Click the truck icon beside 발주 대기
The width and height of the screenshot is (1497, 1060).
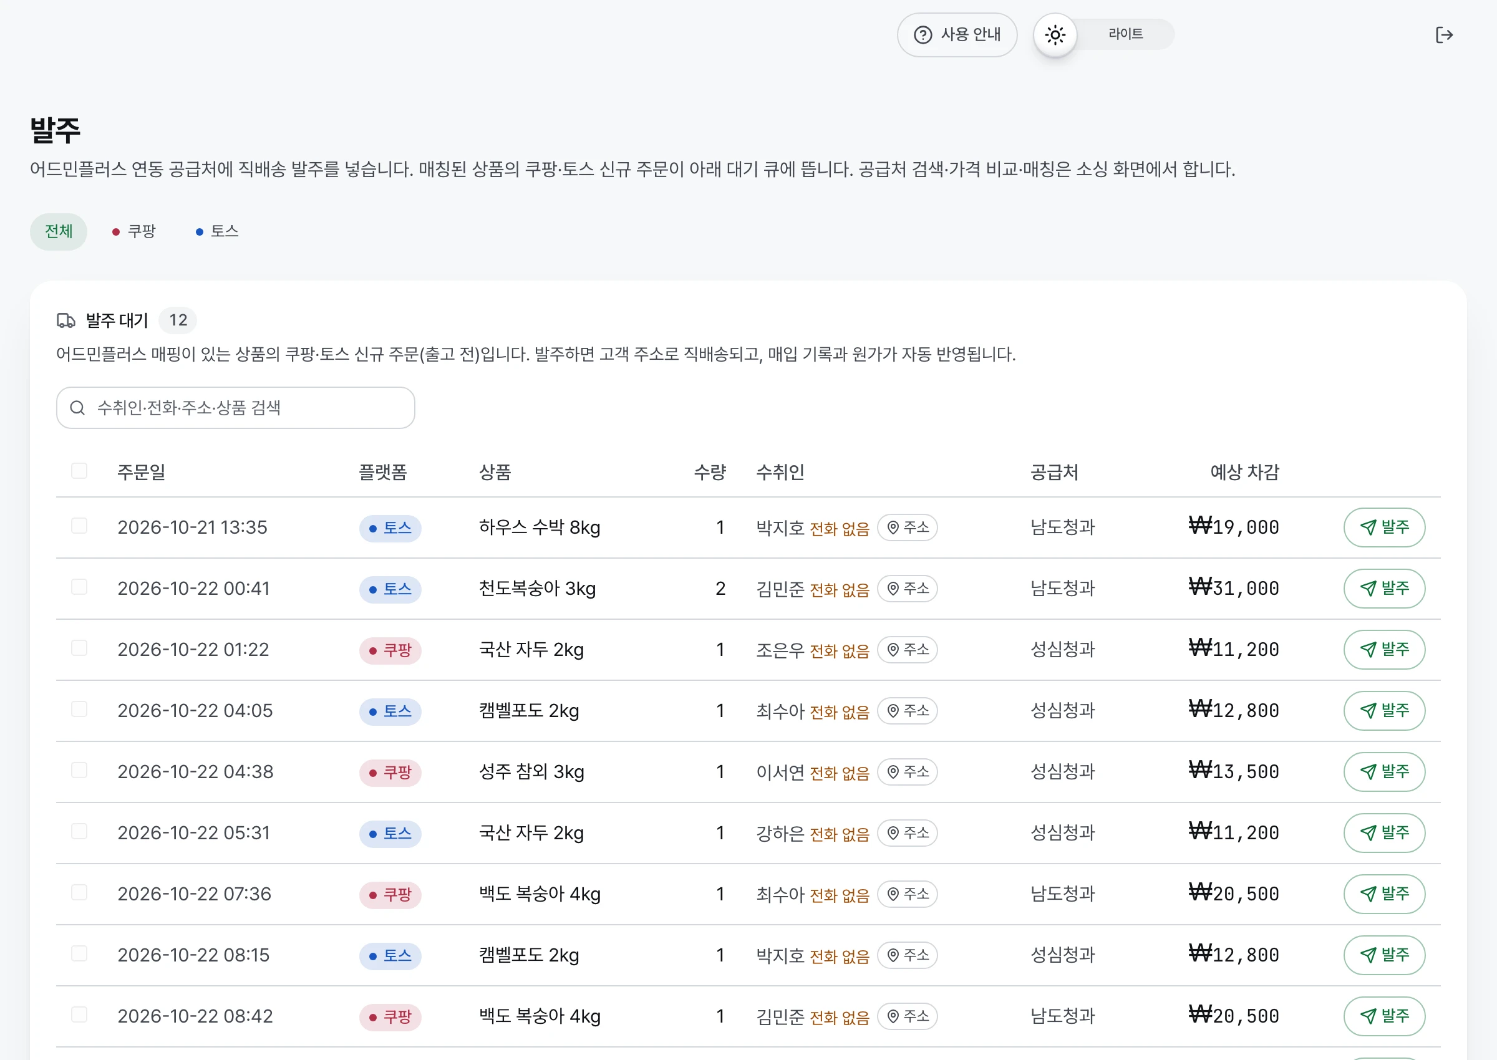click(x=66, y=320)
